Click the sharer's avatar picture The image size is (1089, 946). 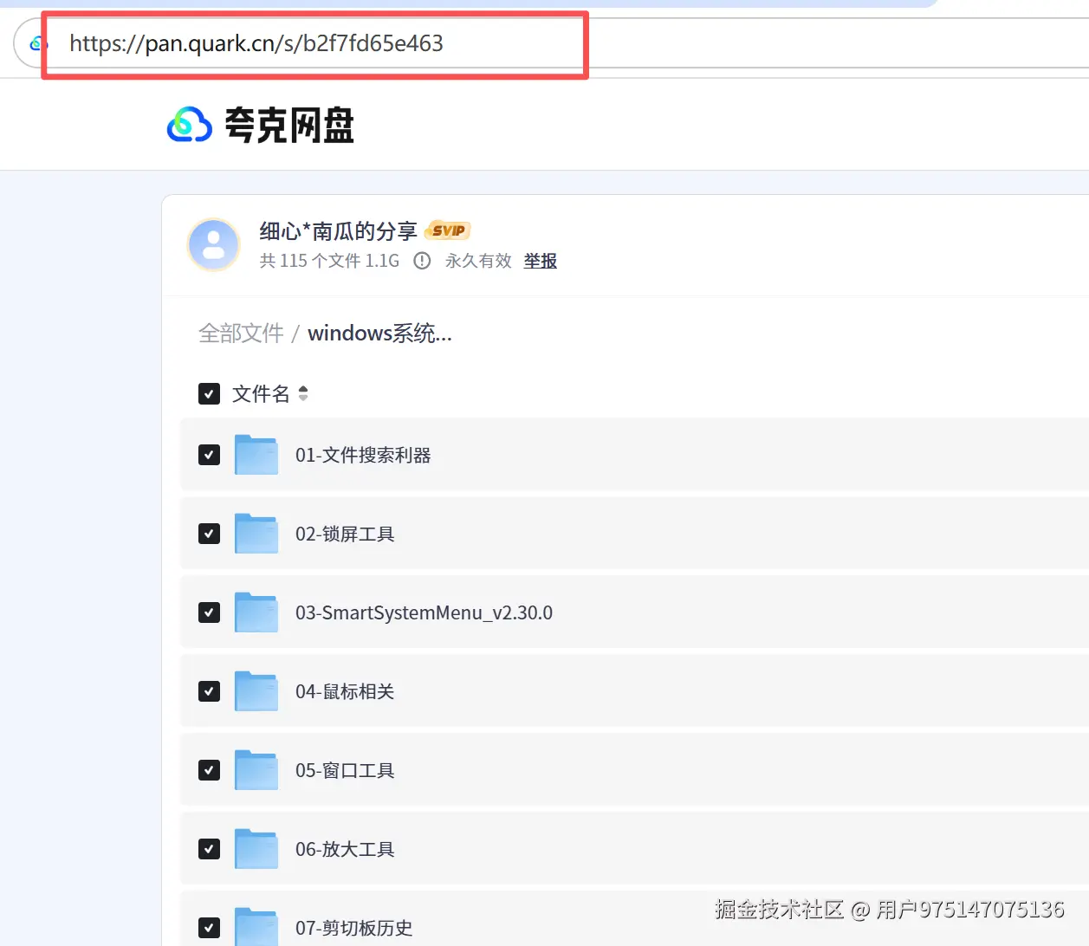pyautogui.click(x=214, y=244)
